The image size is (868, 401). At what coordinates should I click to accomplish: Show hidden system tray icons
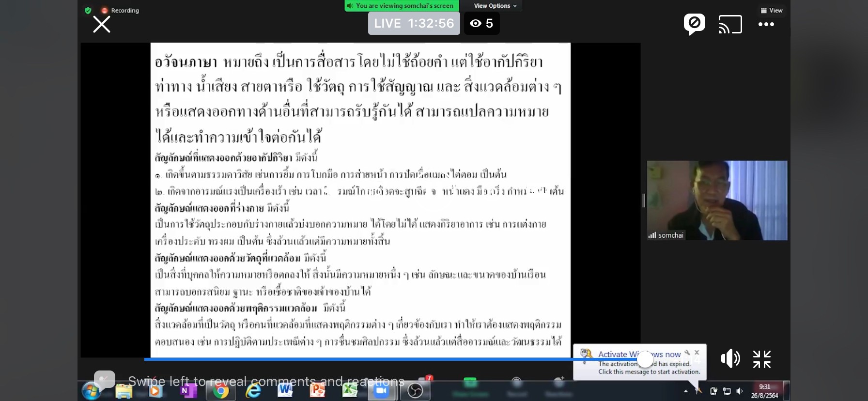(685, 391)
